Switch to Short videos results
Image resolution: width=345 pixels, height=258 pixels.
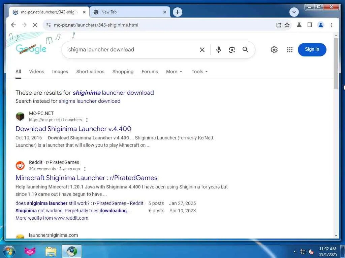click(x=90, y=72)
